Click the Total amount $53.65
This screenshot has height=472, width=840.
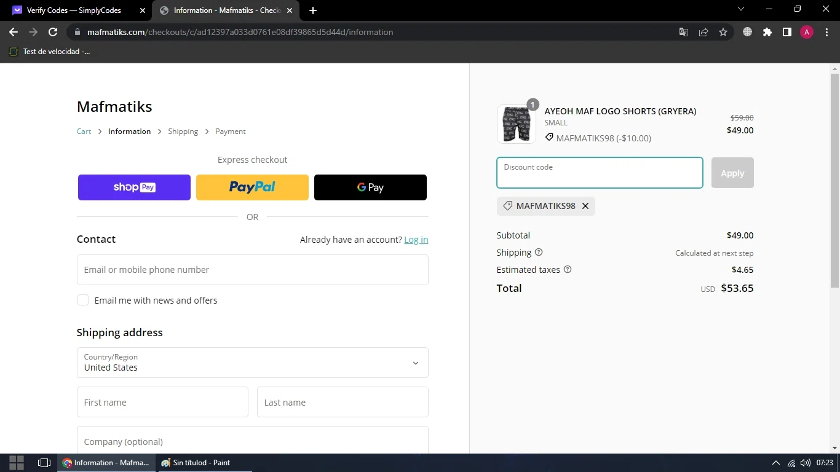[737, 288]
